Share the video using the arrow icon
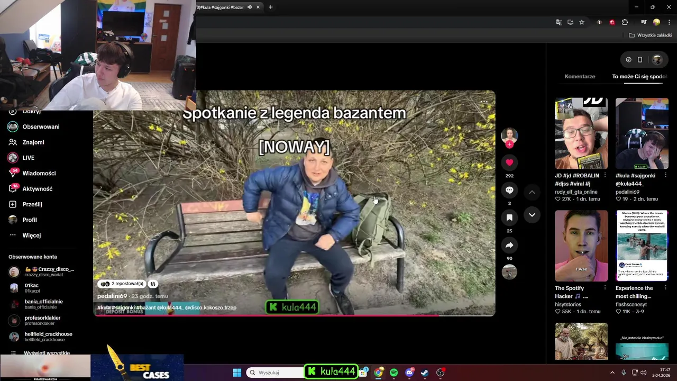This screenshot has width=677, height=381. click(509, 245)
